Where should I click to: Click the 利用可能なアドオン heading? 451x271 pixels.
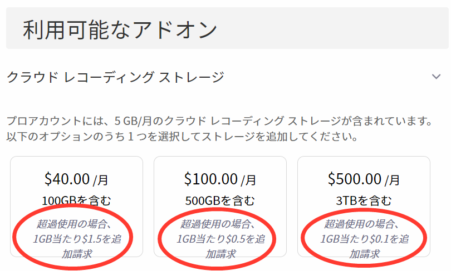pyautogui.click(x=120, y=30)
